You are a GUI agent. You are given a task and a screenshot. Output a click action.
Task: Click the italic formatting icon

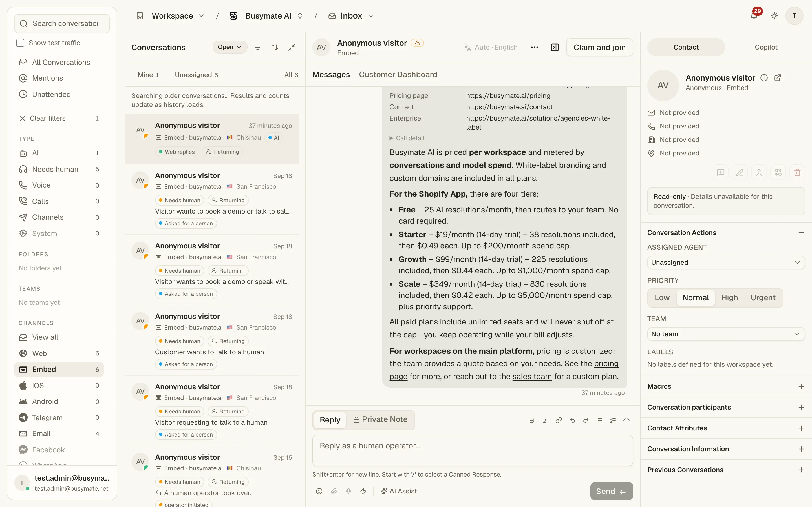point(545,420)
